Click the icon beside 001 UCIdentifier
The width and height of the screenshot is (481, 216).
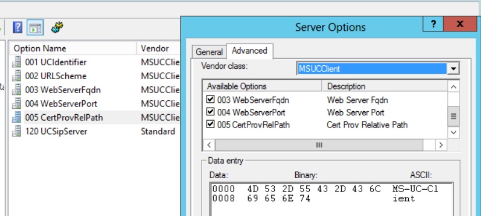tap(16, 62)
